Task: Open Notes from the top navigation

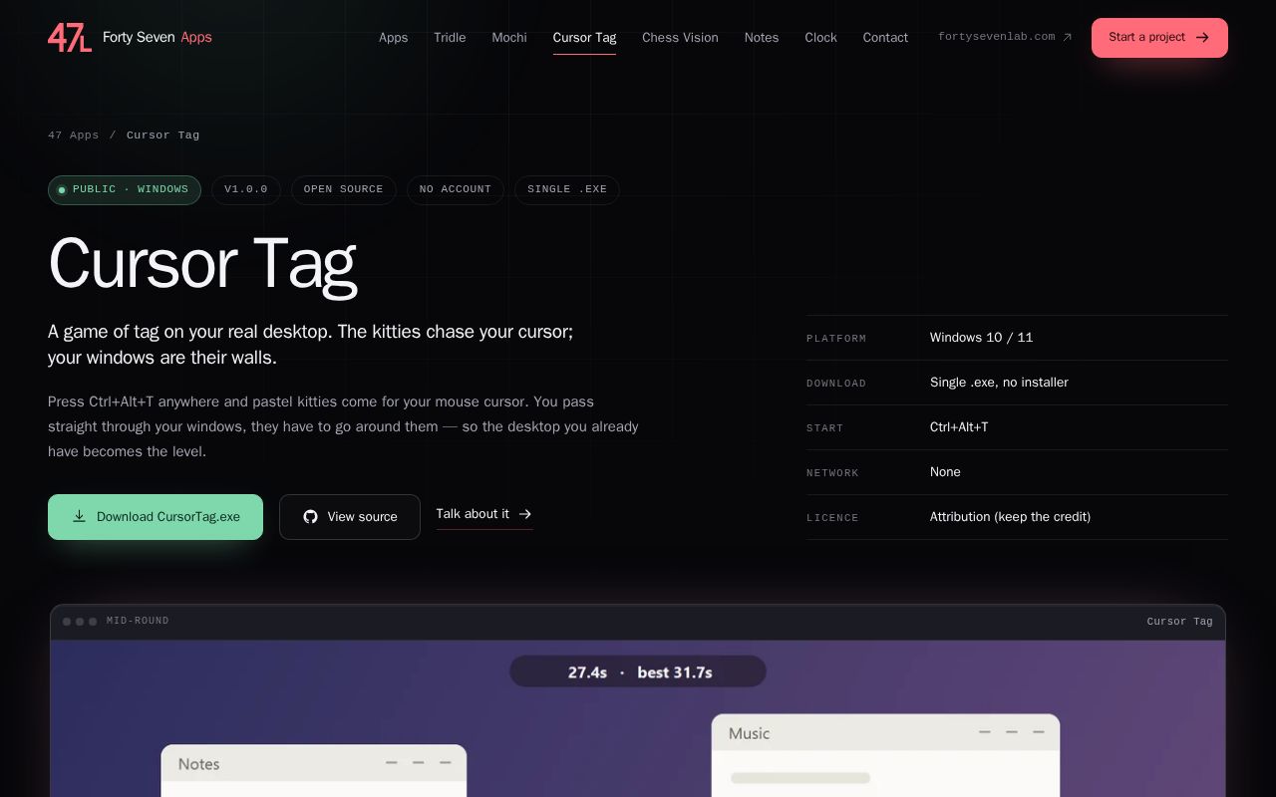Action: [x=762, y=38]
